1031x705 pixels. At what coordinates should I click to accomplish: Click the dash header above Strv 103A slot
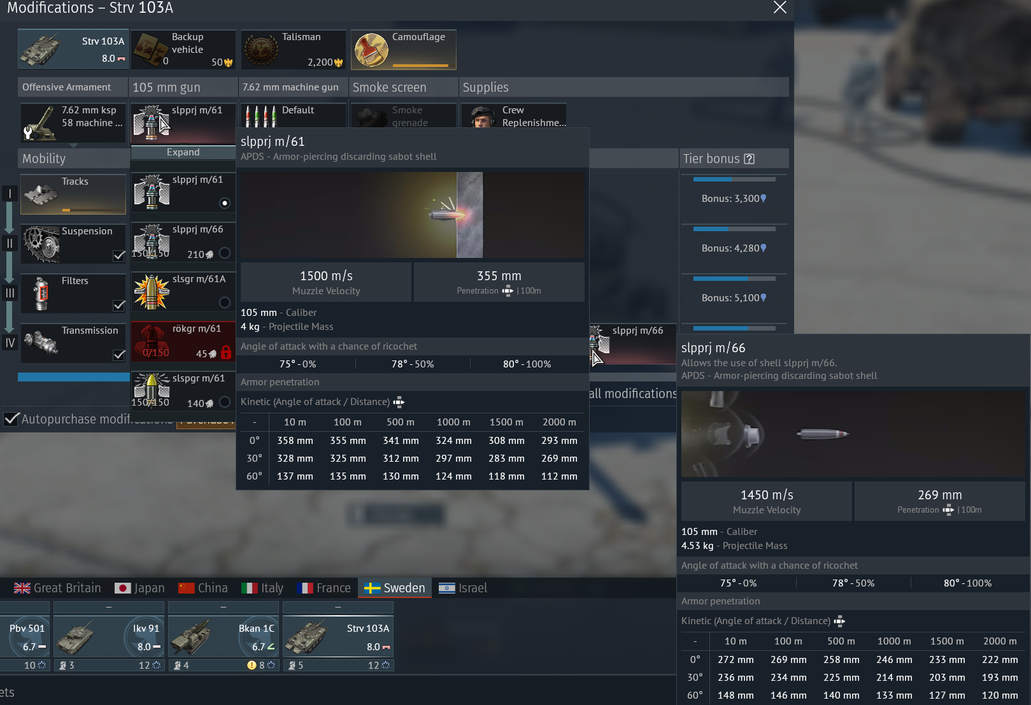pos(338,607)
